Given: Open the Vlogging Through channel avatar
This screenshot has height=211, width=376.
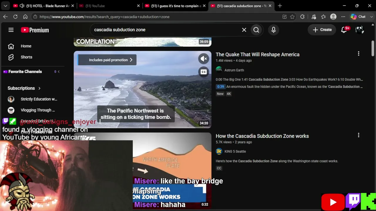Looking at the screenshot, I should [x=11, y=110].
